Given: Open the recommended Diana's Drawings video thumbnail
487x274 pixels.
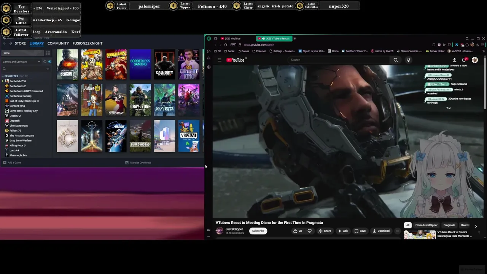Looking at the screenshot, I should click(x=420, y=235).
